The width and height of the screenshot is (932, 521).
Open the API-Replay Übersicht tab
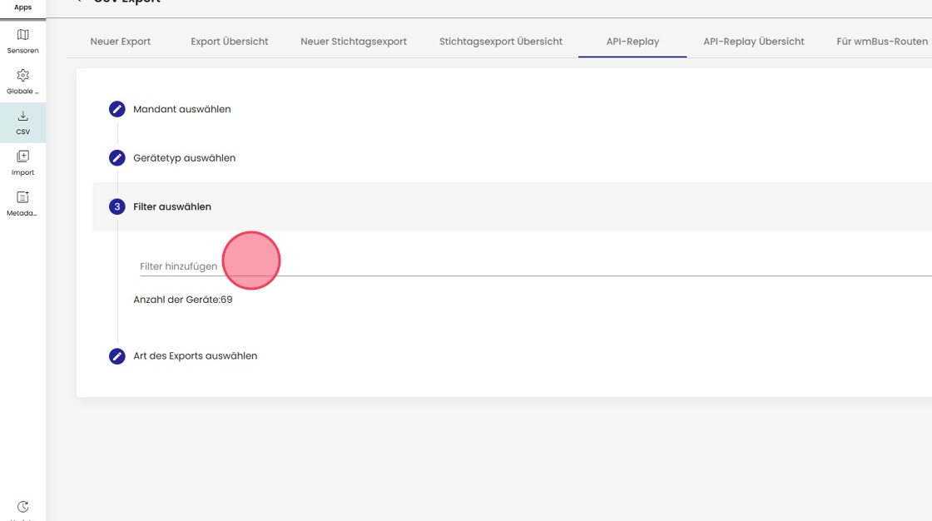(x=753, y=42)
